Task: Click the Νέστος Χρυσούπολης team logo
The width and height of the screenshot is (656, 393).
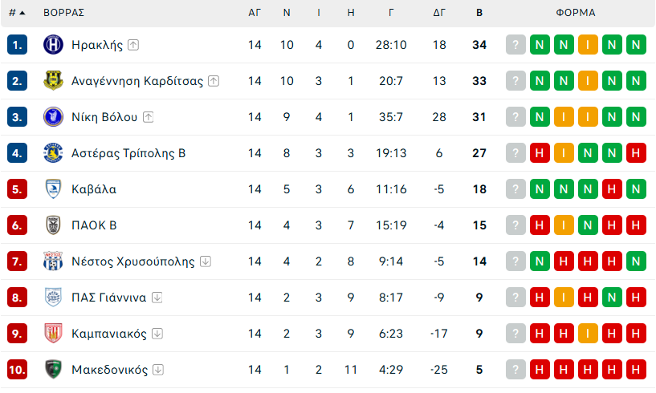Action: pos(53,261)
